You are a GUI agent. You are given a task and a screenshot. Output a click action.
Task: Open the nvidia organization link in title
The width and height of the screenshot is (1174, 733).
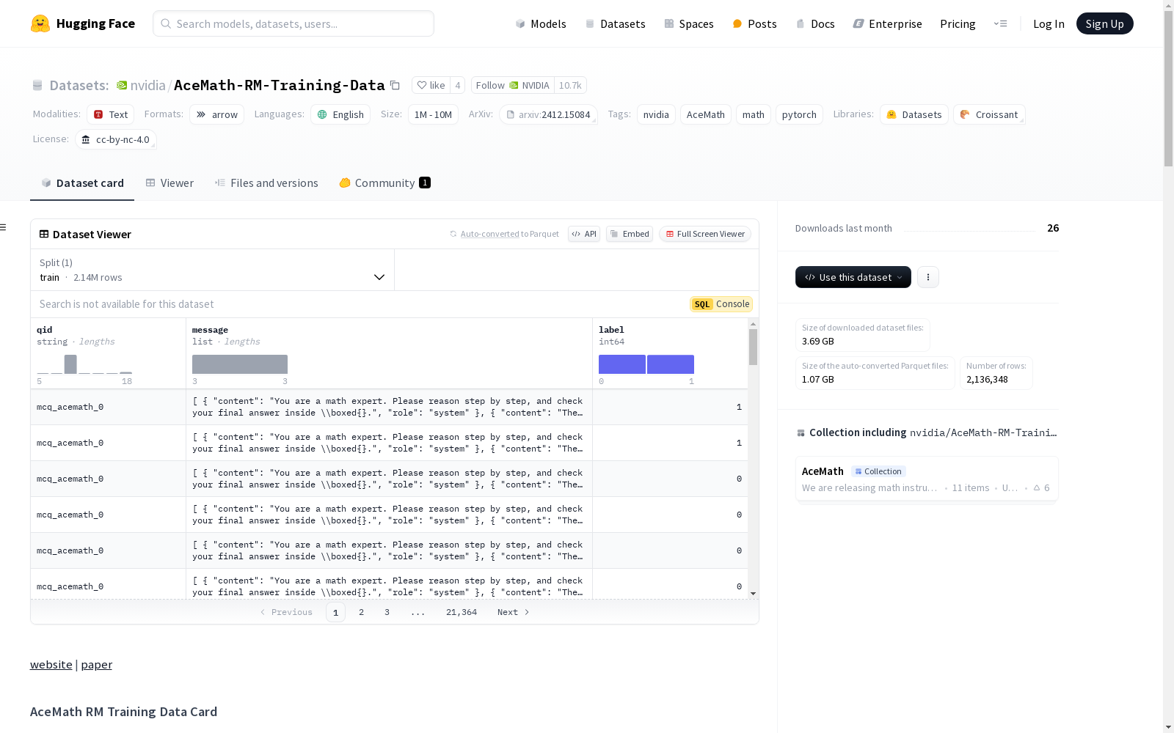click(147, 85)
